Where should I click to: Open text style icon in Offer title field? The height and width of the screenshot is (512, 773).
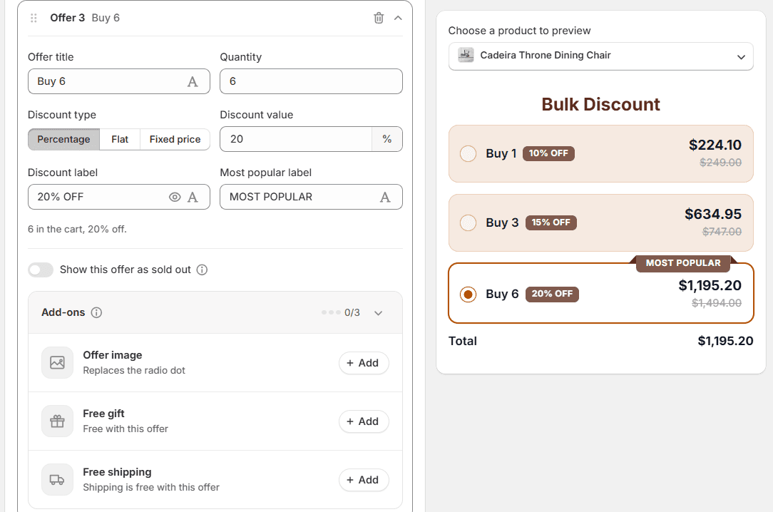193,82
